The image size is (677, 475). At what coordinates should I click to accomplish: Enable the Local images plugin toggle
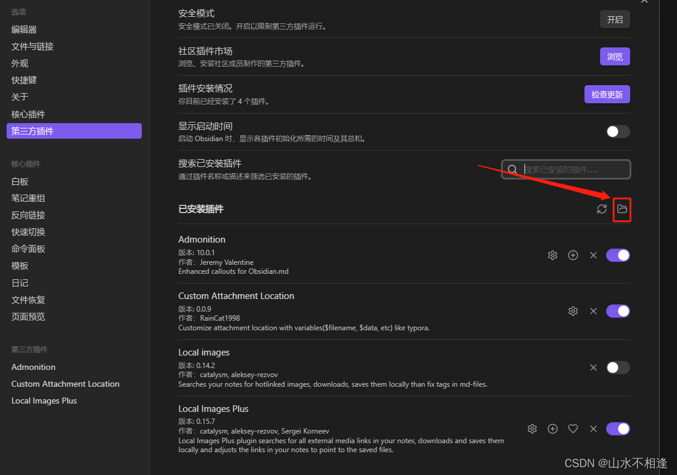pyautogui.click(x=618, y=367)
